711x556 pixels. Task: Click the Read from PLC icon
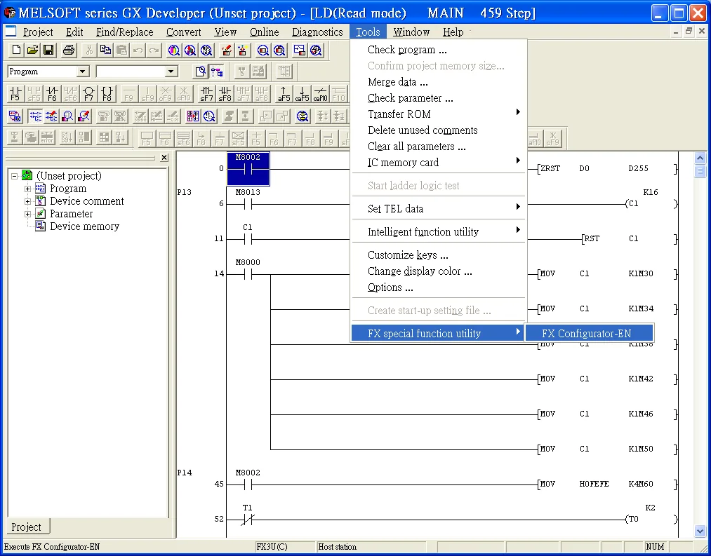pos(243,50)
